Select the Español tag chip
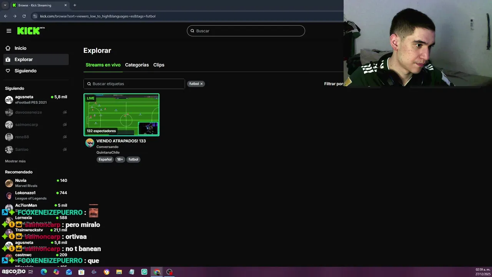The image size is (492, 277). [x=105, y=159]
